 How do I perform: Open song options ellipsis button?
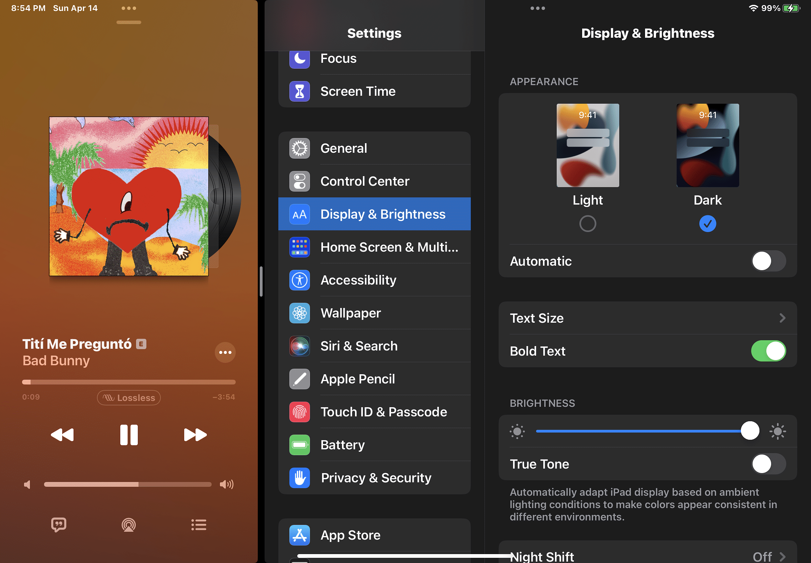click(225, 352)
